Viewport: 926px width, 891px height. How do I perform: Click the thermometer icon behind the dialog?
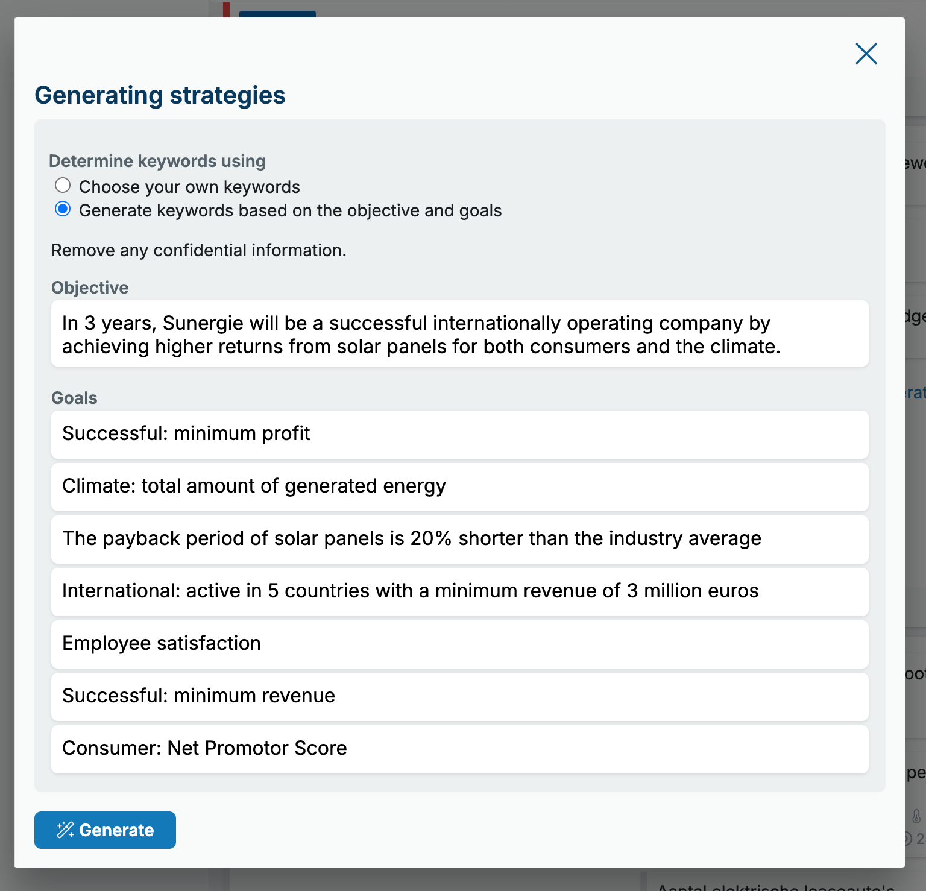[x=916, y=816]
